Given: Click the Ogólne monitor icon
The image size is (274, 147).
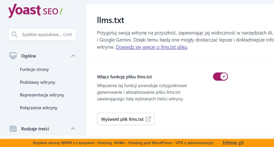Looking at the screenshot, I should click(x=13, y=56).
